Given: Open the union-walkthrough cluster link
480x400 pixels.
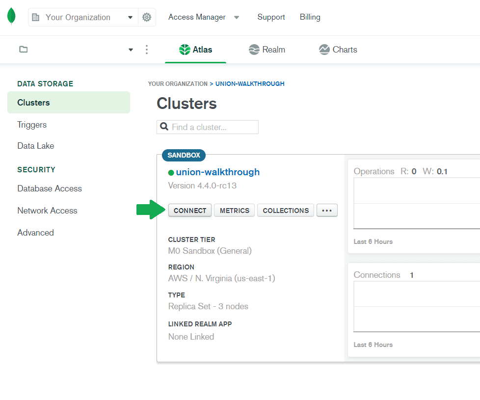Looking at the screenshot, I should [x=218, y=172].
